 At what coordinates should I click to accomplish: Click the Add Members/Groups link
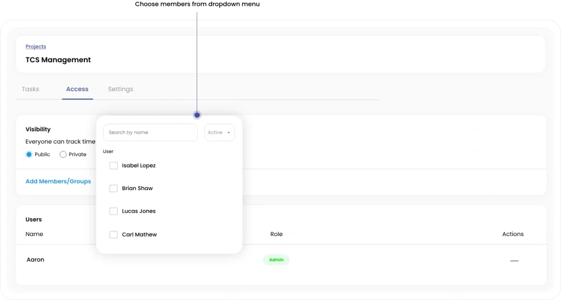(58, 181)
